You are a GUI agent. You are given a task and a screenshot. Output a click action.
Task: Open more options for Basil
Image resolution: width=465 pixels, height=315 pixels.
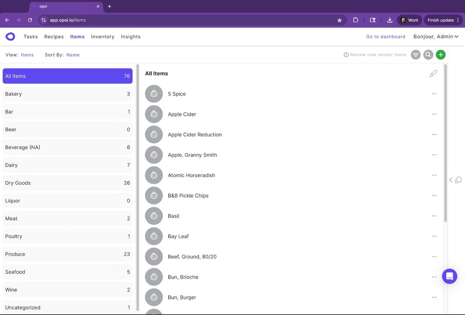(x=434, y=216)
